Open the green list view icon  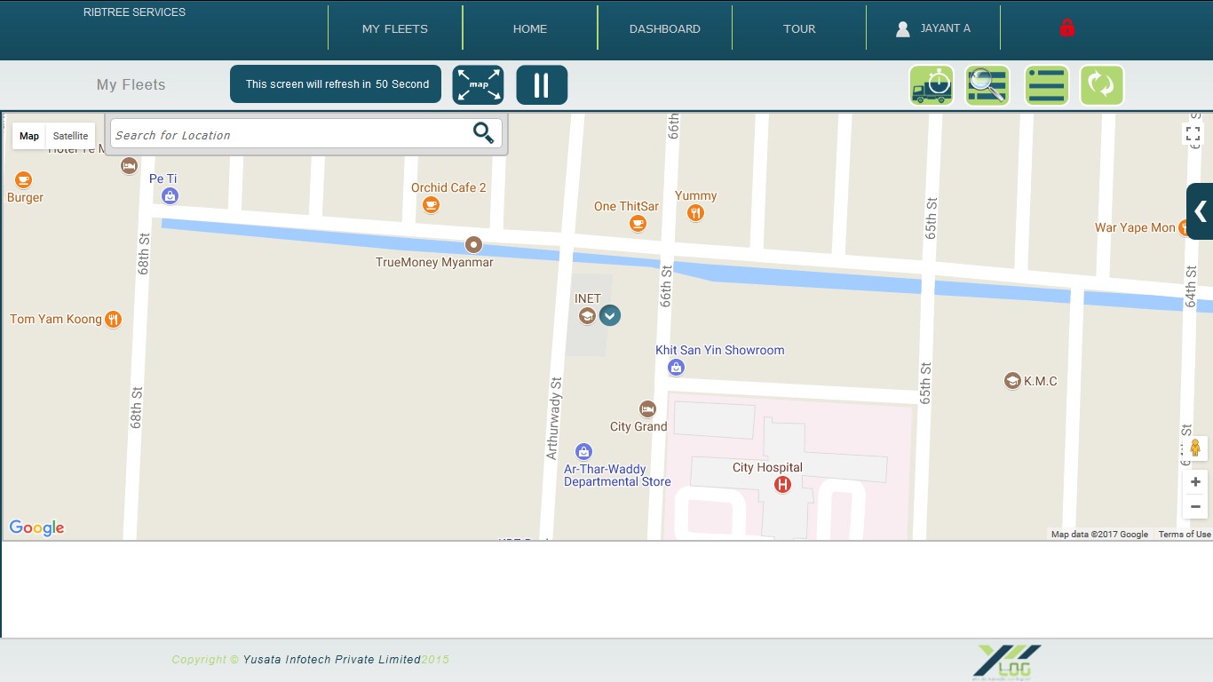point(1047,85)
